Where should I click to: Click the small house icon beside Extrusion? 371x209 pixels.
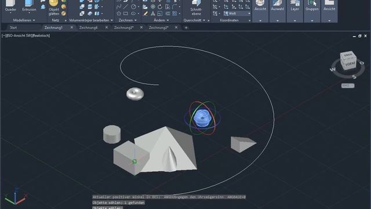click(x=43, y=7)
